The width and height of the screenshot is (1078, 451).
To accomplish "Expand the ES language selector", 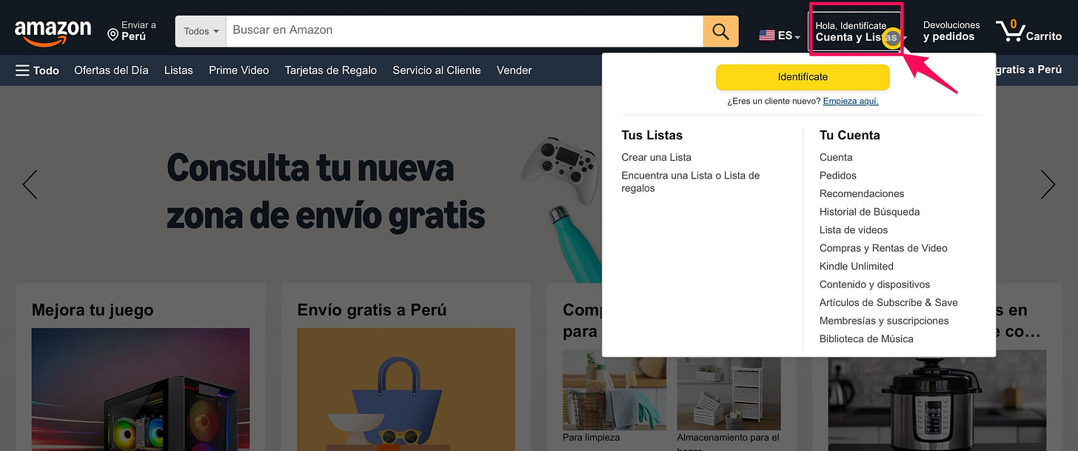I will [x=789, y=36].
